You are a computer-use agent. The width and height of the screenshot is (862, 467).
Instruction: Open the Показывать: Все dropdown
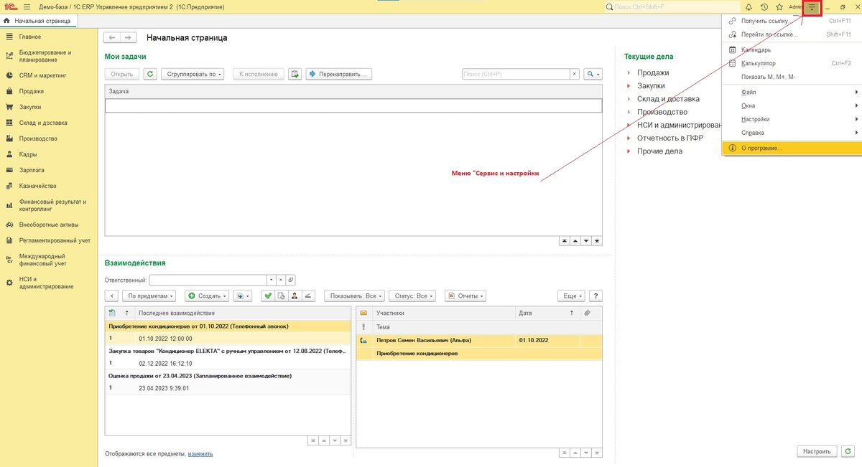(354, 296)
